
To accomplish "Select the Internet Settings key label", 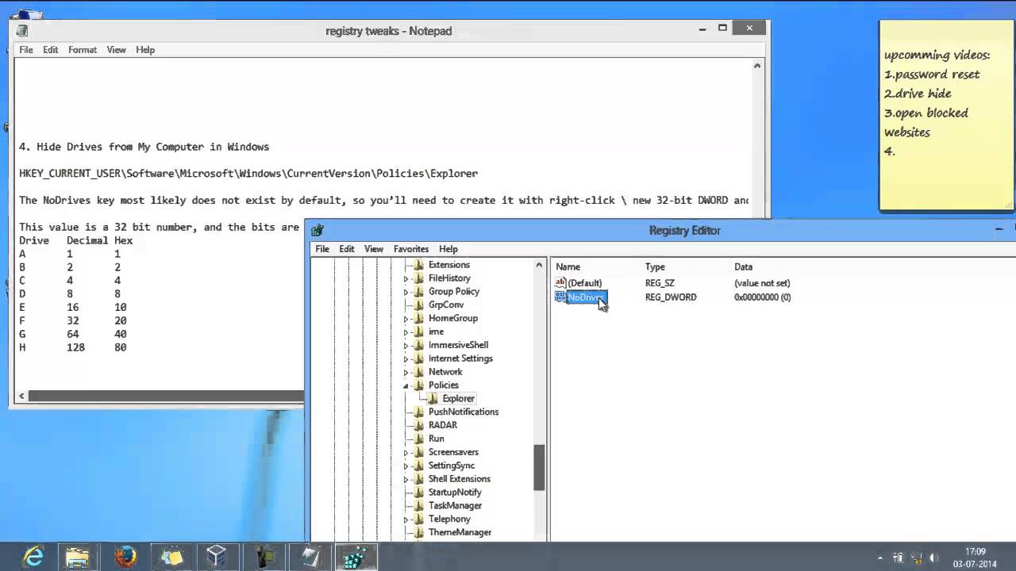I will (x=460, y=358).
